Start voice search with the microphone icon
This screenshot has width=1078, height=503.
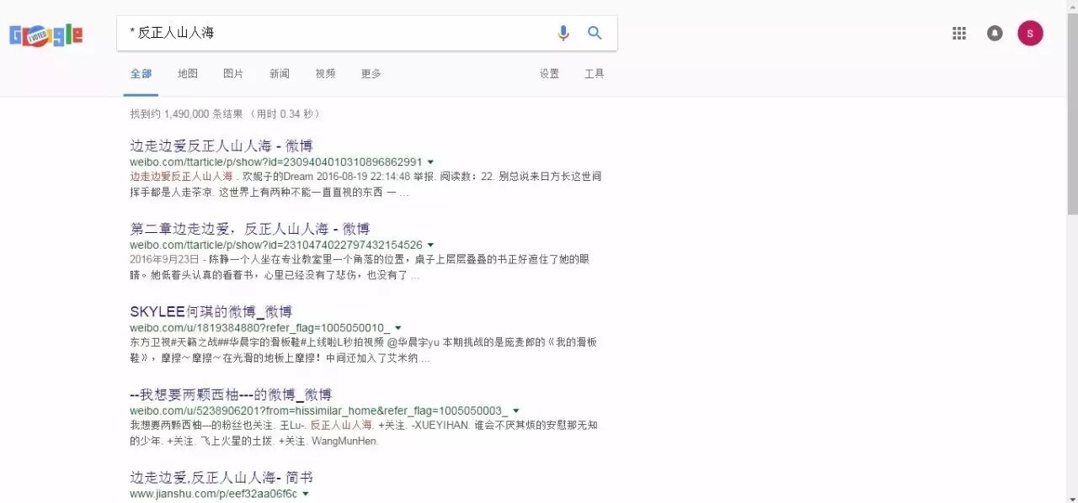click(x=563, y=33)
